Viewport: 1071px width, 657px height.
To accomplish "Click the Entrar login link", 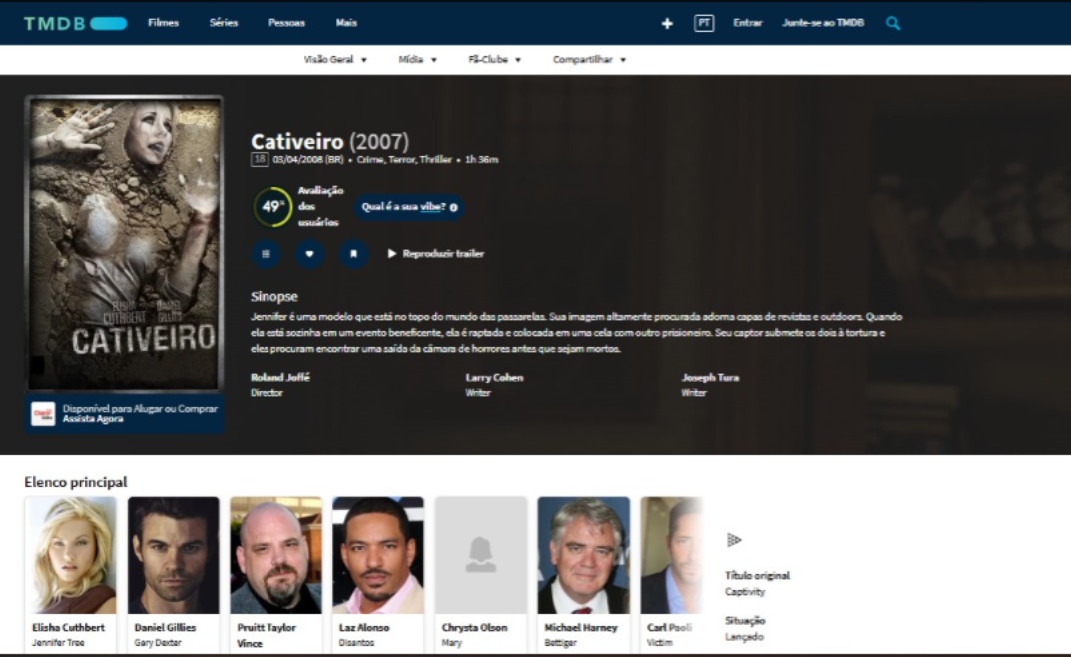I will [747, 23].
